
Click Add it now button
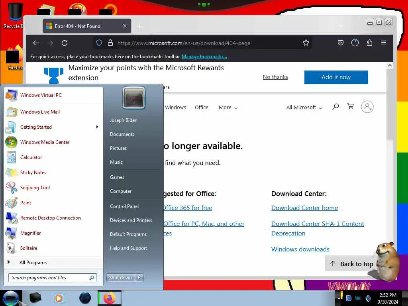[336, 77]
